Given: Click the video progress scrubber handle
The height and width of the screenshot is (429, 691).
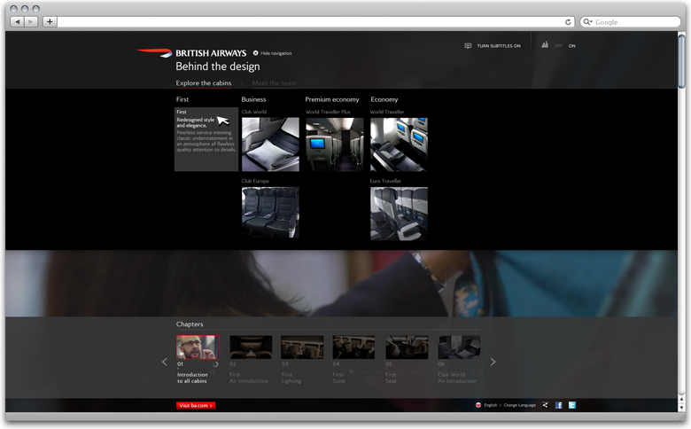Looking at the screenshot, I should tap(351, 371).
